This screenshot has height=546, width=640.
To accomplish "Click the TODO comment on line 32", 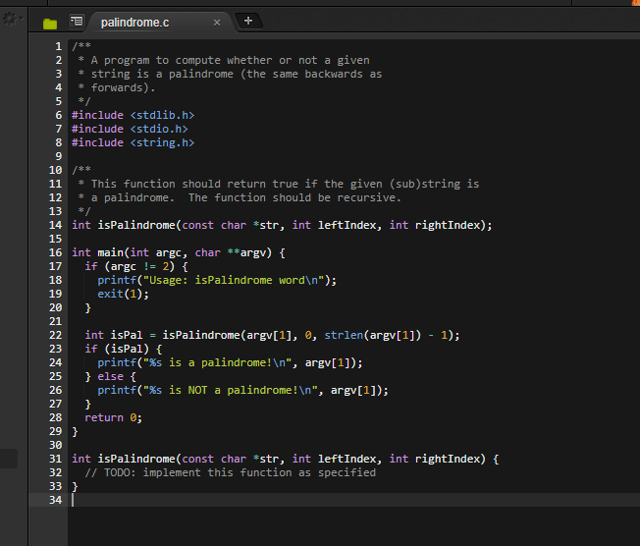I will (x=230, y=472).
